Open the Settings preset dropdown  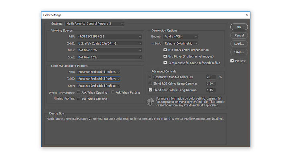94,24
